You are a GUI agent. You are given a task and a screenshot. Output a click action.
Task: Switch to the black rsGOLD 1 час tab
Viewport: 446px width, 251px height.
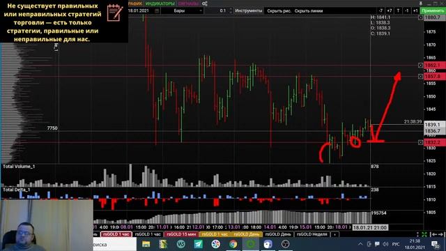[148, 234]
